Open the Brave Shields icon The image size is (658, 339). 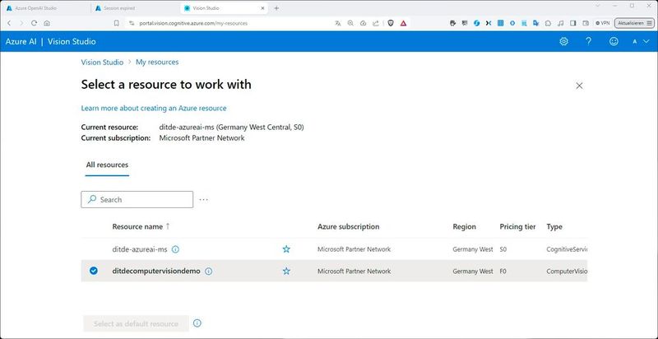coord(391,24)
